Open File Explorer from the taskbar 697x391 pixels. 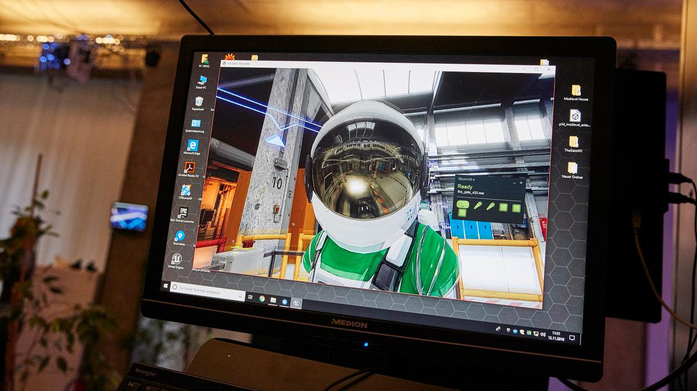pyautogui.click(x=273, y=301)
